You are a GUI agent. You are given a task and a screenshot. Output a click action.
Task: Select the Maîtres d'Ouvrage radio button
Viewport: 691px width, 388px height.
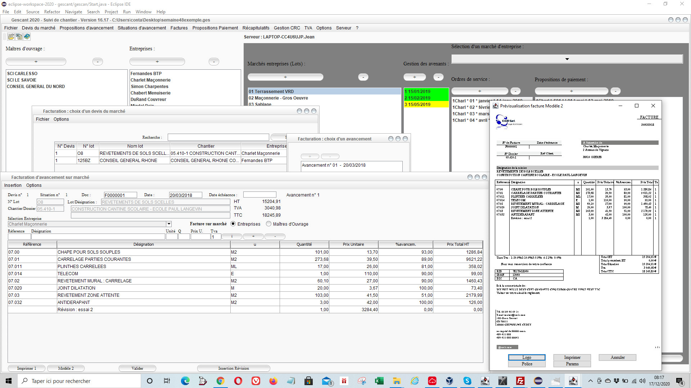pyautogui.click(x=268, y=224)
